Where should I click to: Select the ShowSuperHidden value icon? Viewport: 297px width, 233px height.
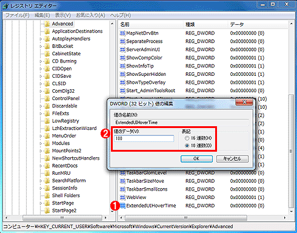coord(122,74)
